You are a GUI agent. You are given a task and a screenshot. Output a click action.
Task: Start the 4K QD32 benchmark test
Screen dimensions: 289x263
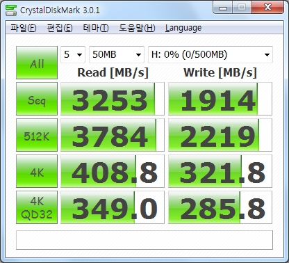point(37,207)
